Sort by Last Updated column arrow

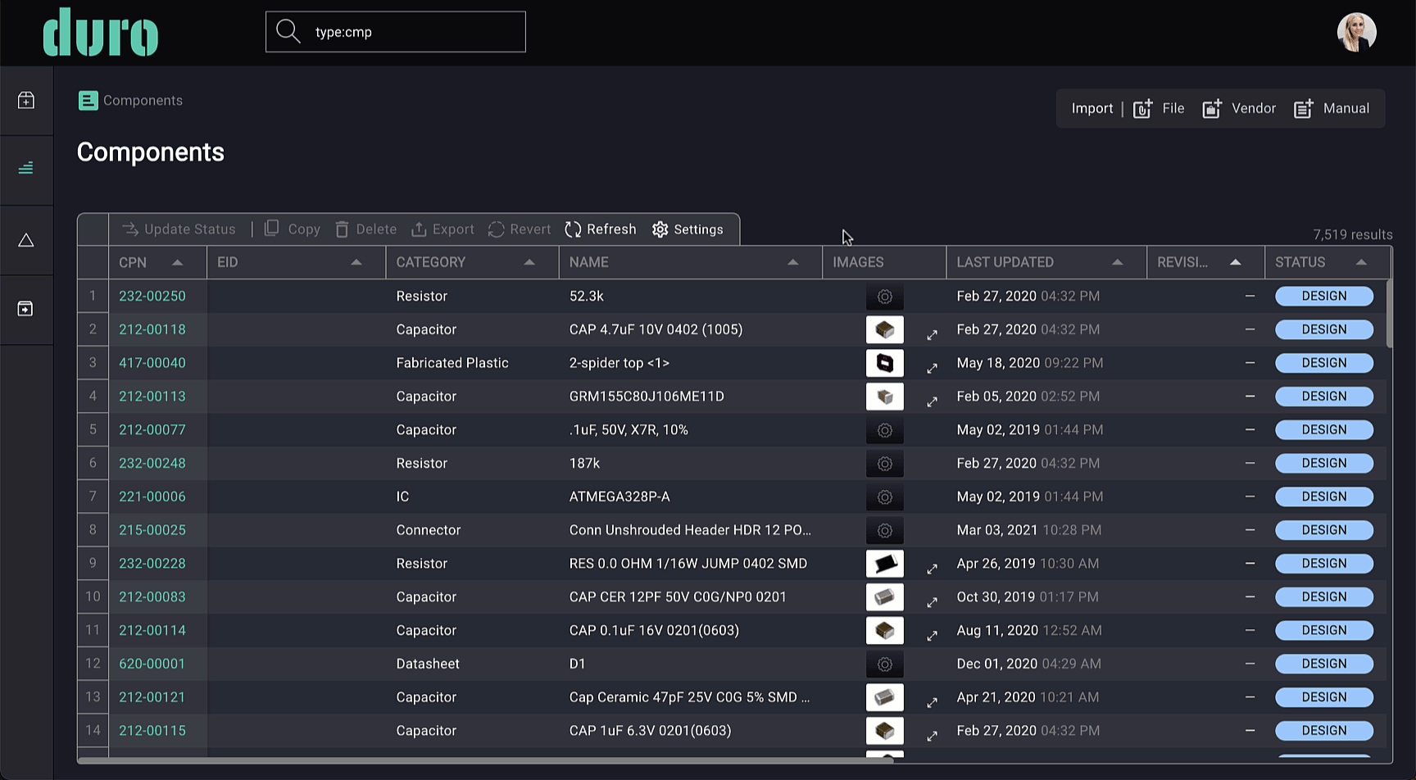pos(1117,262)
